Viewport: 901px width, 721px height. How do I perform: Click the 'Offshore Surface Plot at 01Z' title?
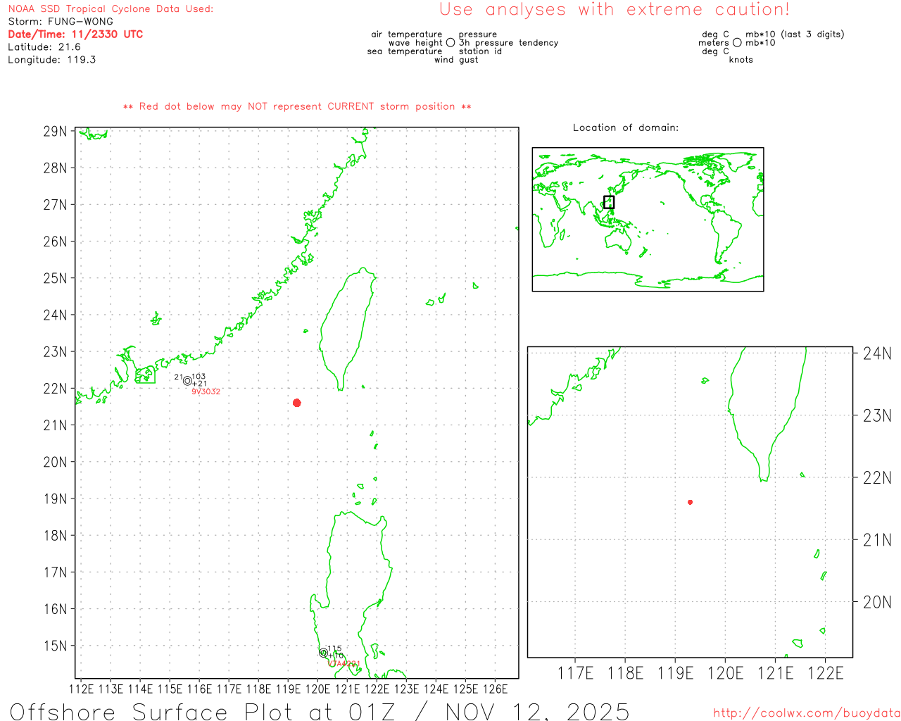pos(320,710)
